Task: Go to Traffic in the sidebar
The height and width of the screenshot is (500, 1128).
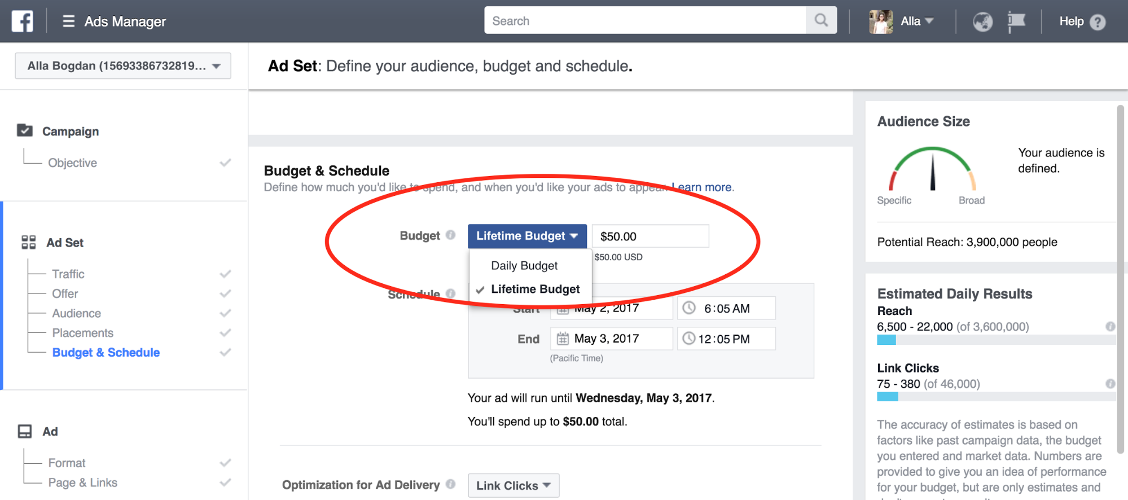Action: tap(68, 274)
